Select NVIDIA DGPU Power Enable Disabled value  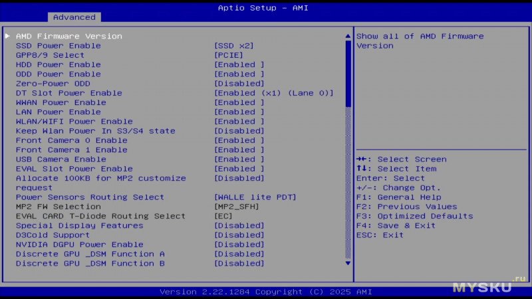point(239,245)
